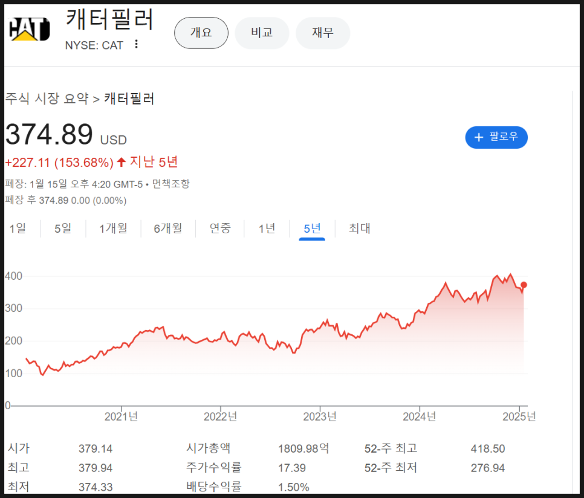Click the 시가총액 value 1809.98억
Viewport: 584px width, 498px height.
pyautogui.click(x=303, y=449)
